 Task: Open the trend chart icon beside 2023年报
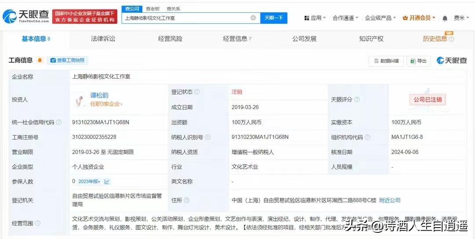pos(107,181)
